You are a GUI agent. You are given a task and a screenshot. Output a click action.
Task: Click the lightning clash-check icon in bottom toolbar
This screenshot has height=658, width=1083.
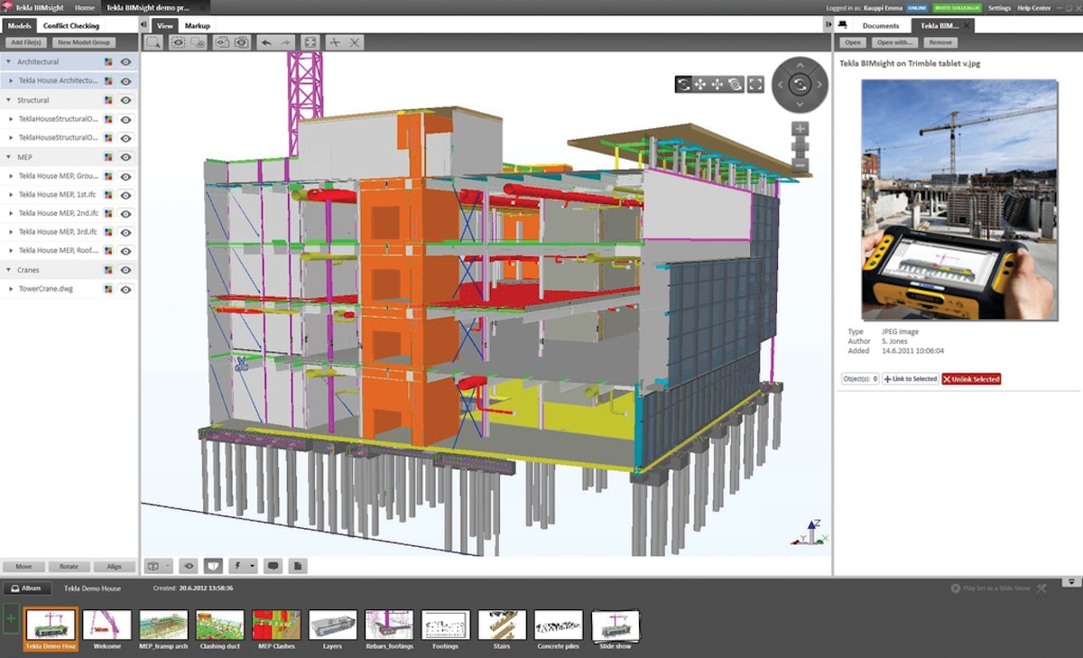point(237,566)
